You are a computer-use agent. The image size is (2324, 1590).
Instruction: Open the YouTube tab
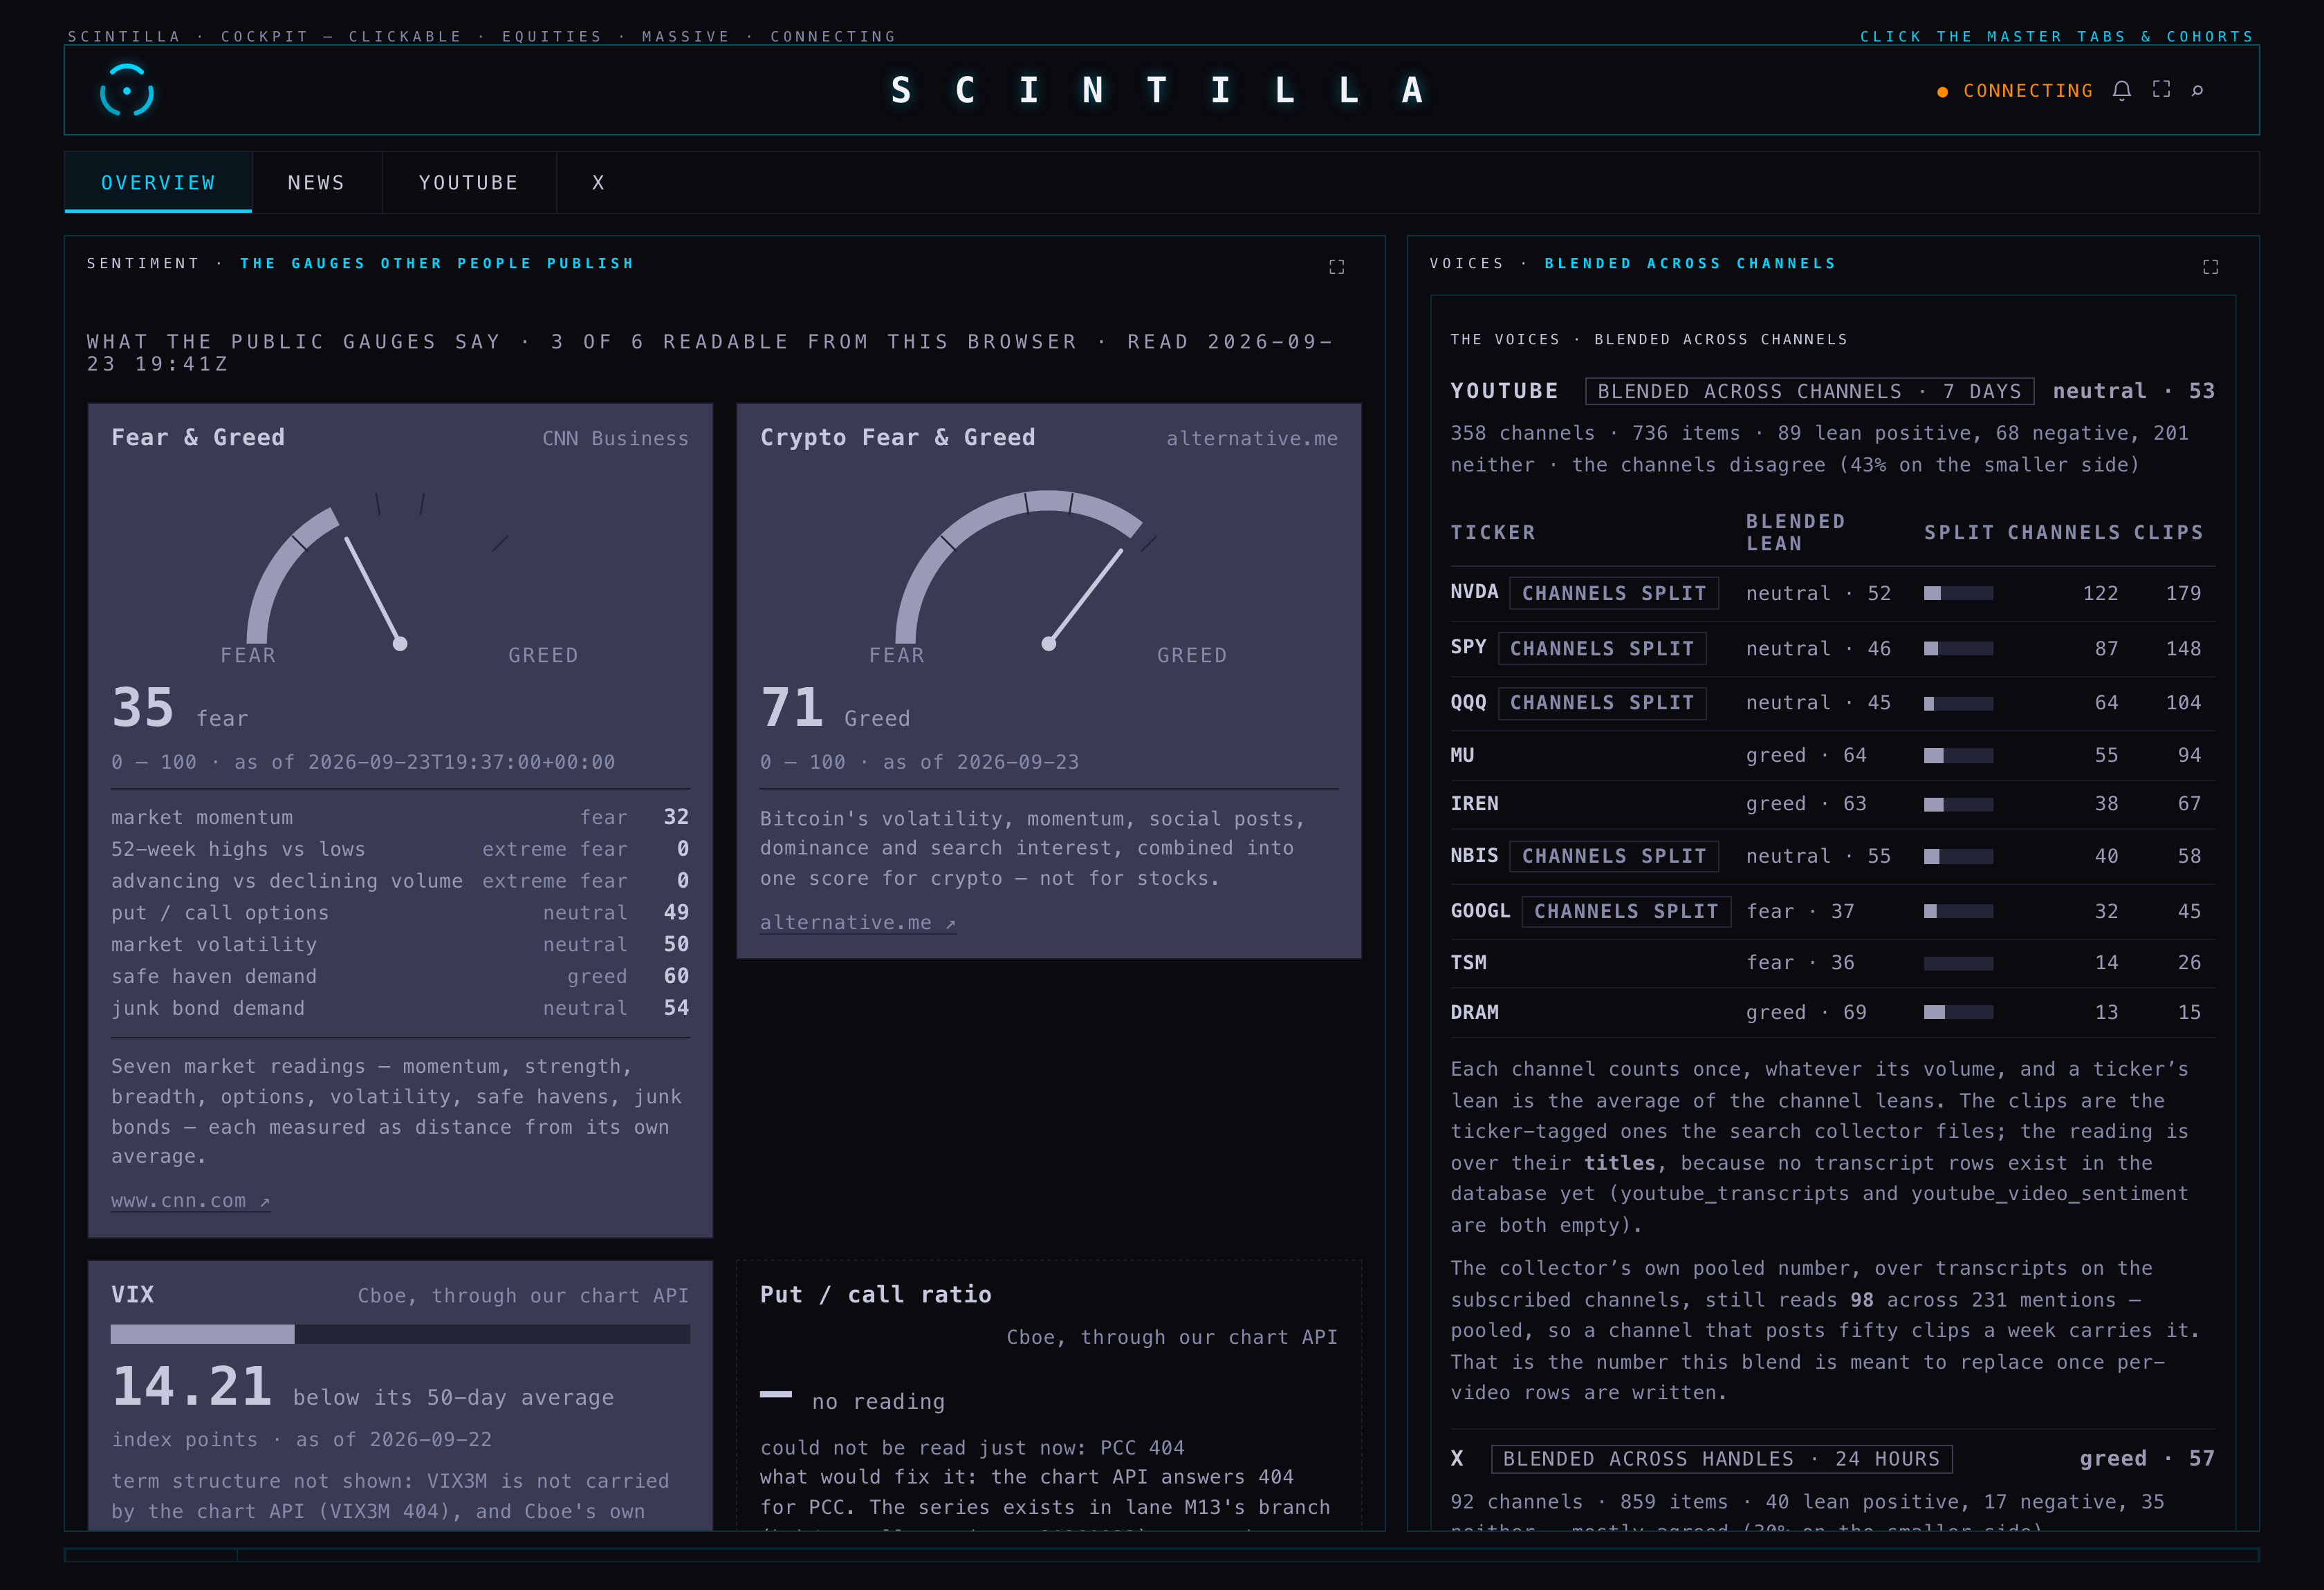[468, 183]
